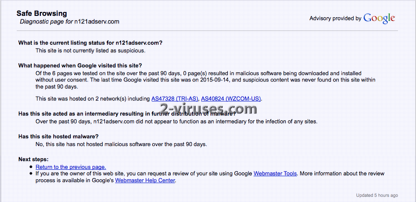Click 'What happened when Google visited this site?' heading
416x202 pixels.
click(80, 66)
